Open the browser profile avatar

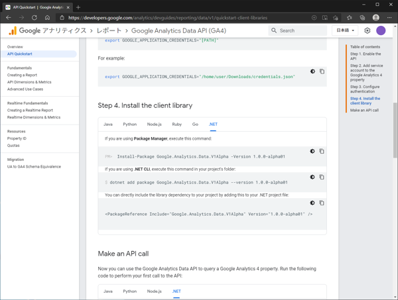point(376,17)
